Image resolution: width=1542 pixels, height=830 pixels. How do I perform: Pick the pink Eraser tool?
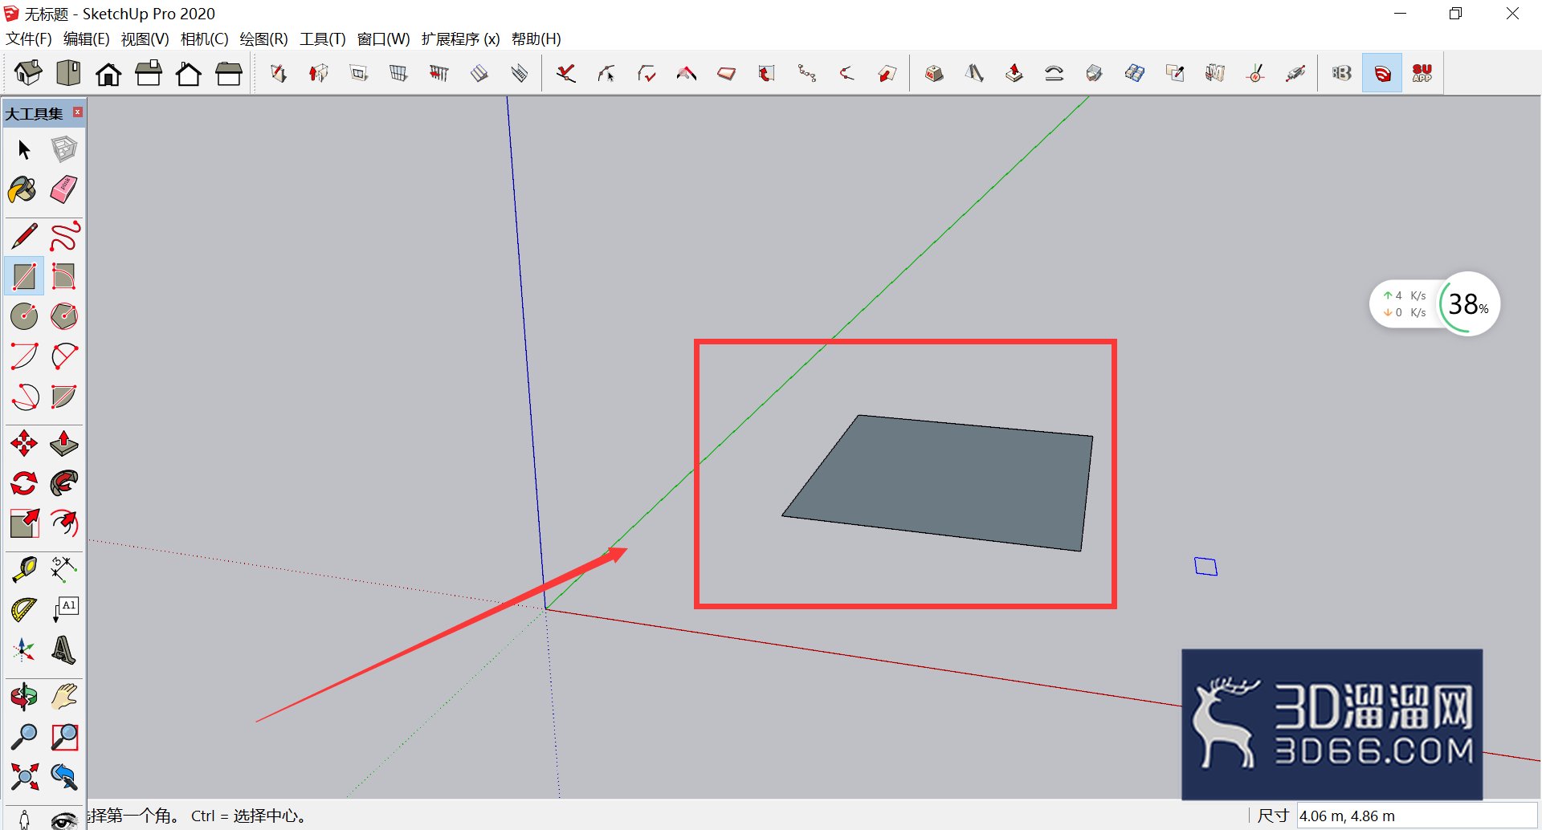click(64, 190)
